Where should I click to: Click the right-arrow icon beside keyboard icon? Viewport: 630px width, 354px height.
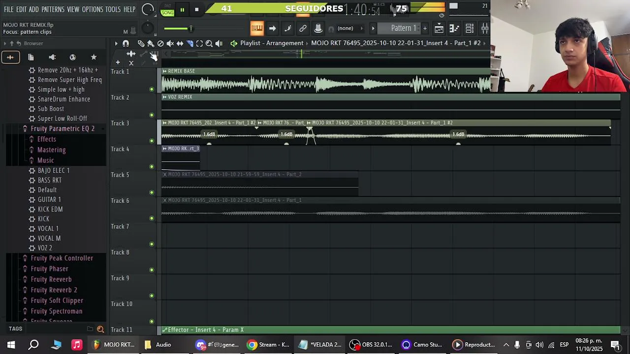pyautogui.click(x=272, y=29)
